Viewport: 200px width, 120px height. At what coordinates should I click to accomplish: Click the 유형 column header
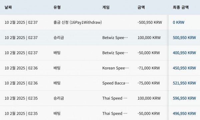57,7
